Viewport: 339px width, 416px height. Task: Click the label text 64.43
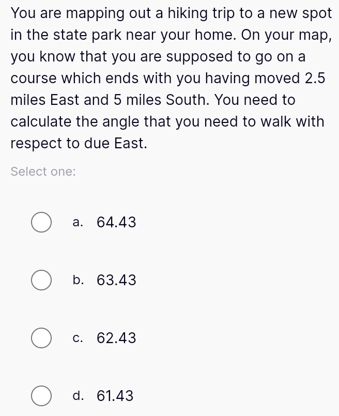click(116, 222)
